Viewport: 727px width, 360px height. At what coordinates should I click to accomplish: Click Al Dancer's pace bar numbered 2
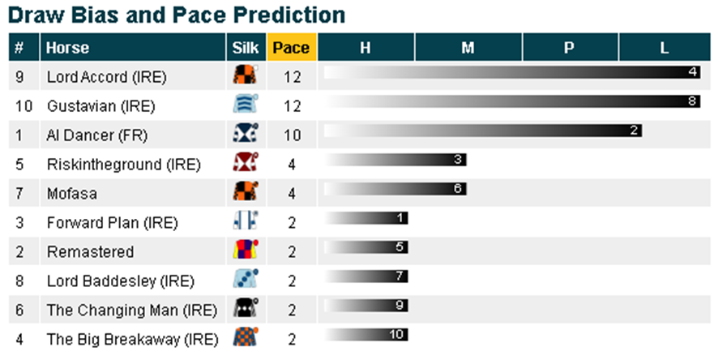tap(483, 131)
